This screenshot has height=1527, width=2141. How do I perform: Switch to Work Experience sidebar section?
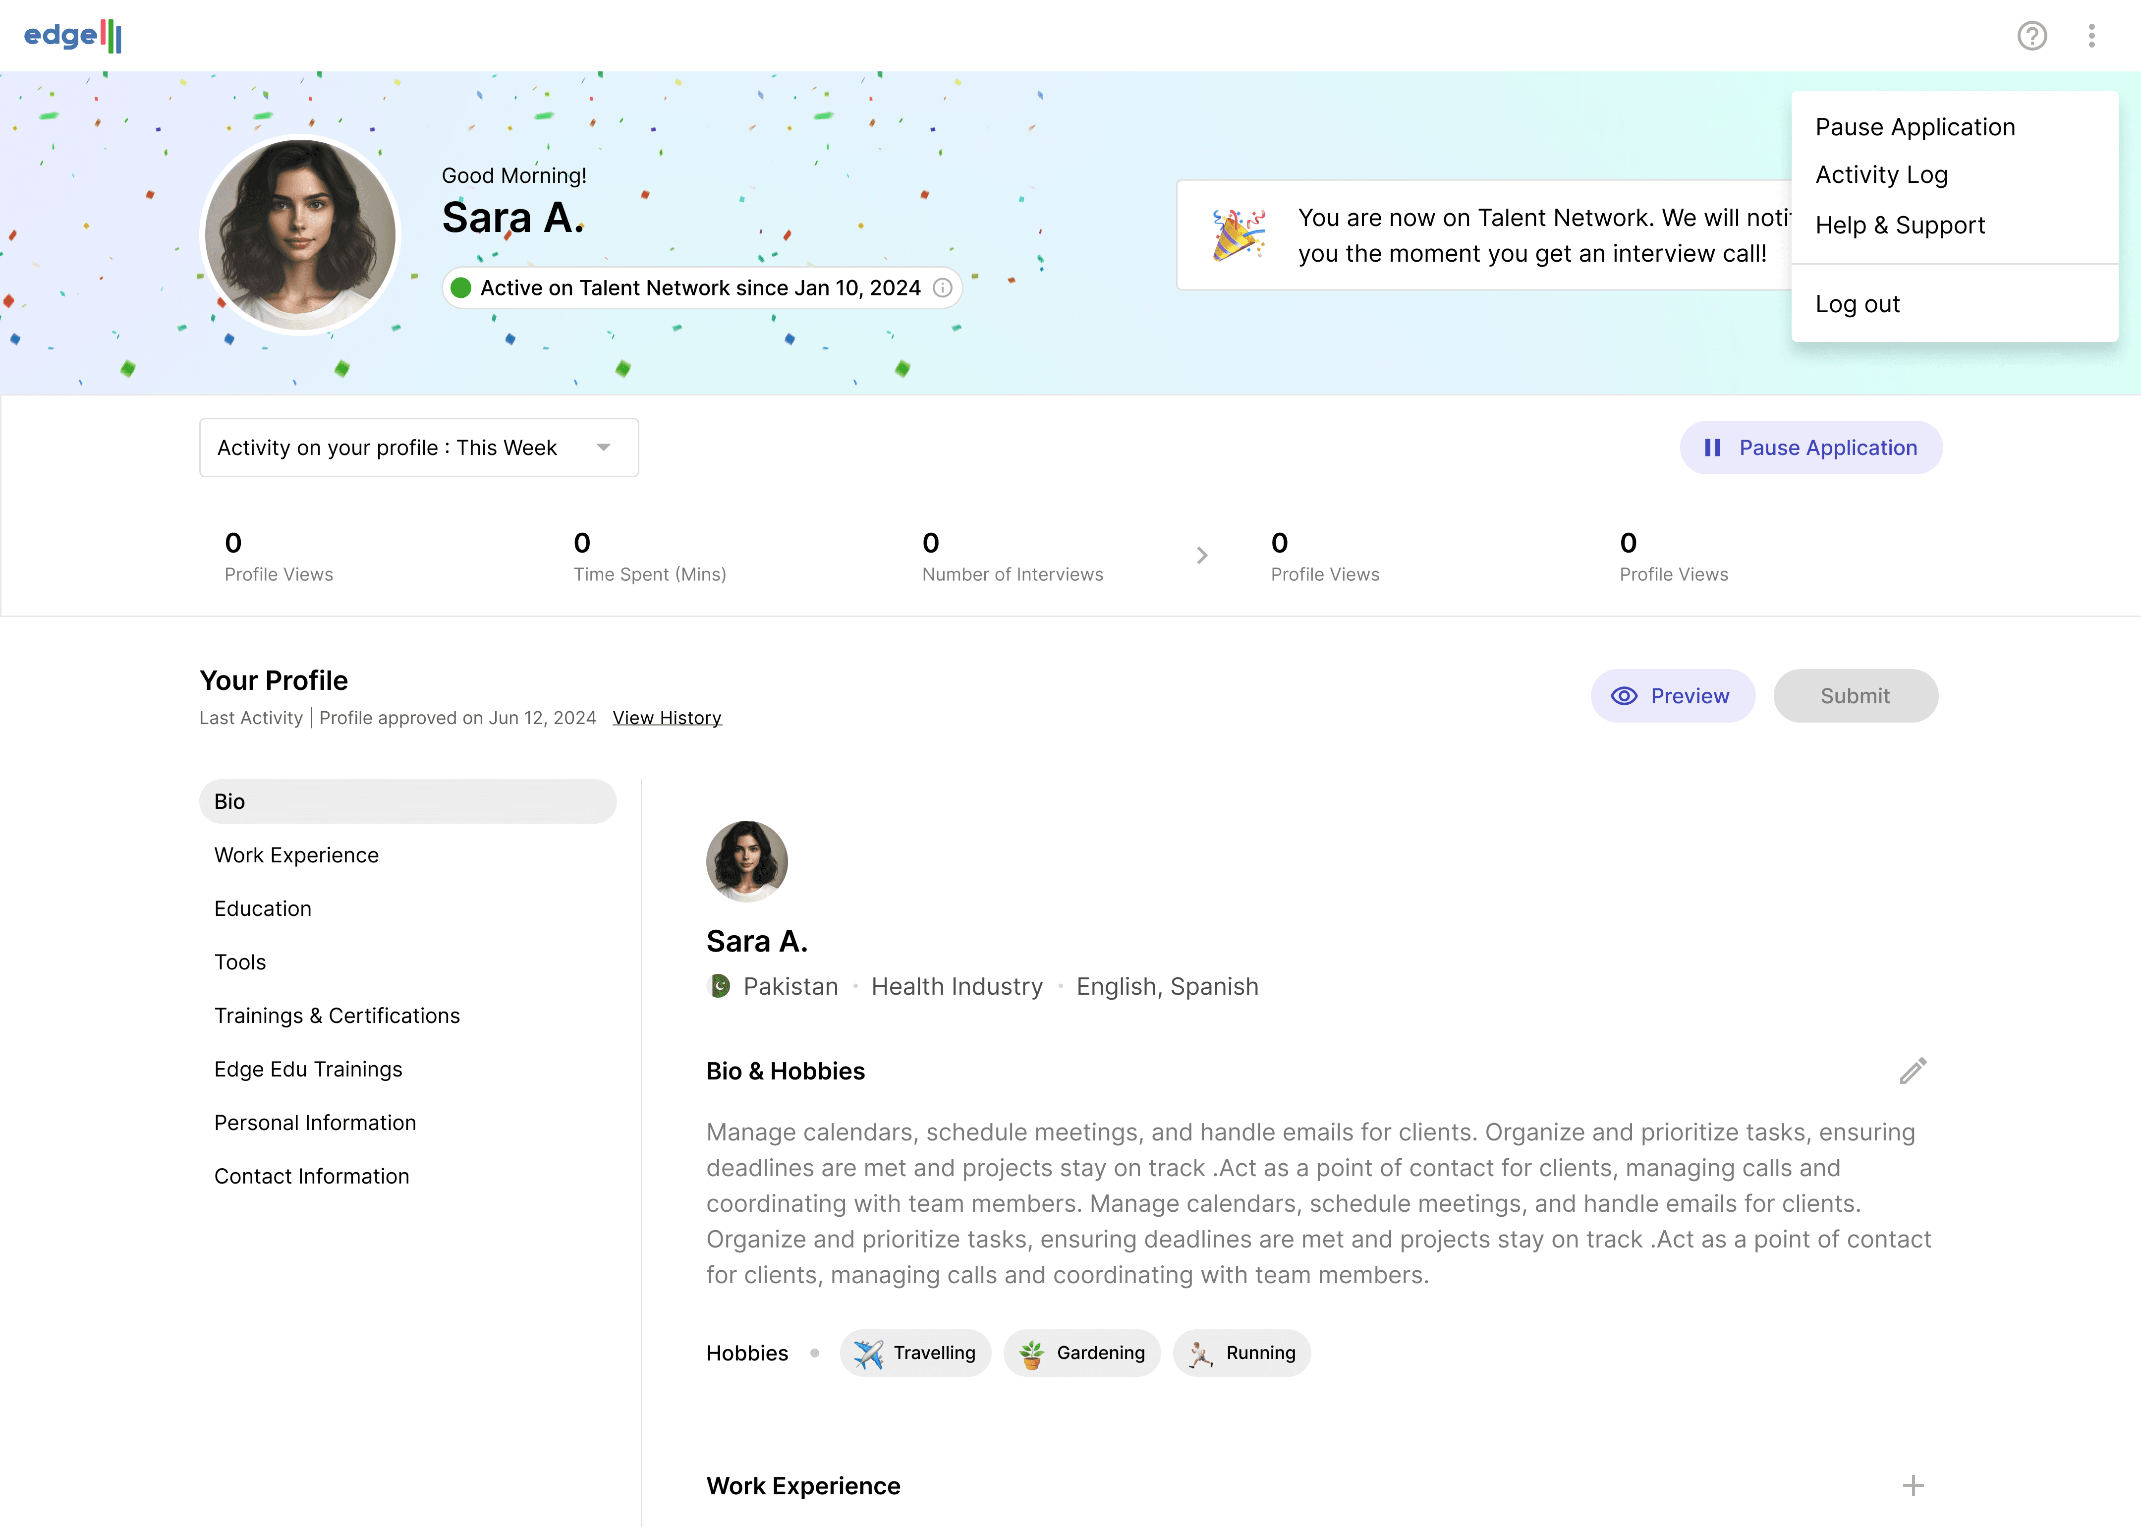[x=296, y=855]
